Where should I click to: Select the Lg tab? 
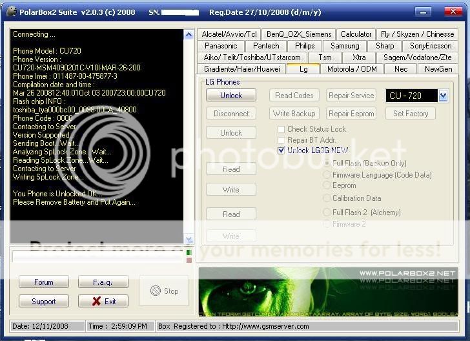(x=303, y=68)
